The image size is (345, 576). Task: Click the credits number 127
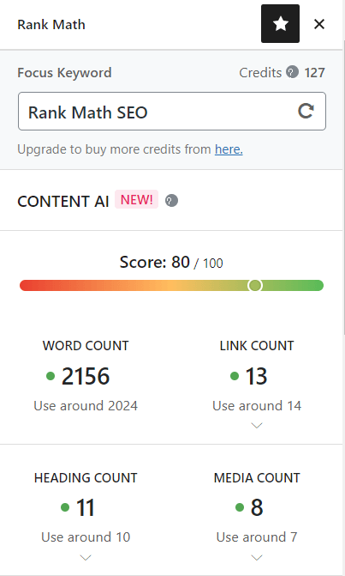(314, 72)
